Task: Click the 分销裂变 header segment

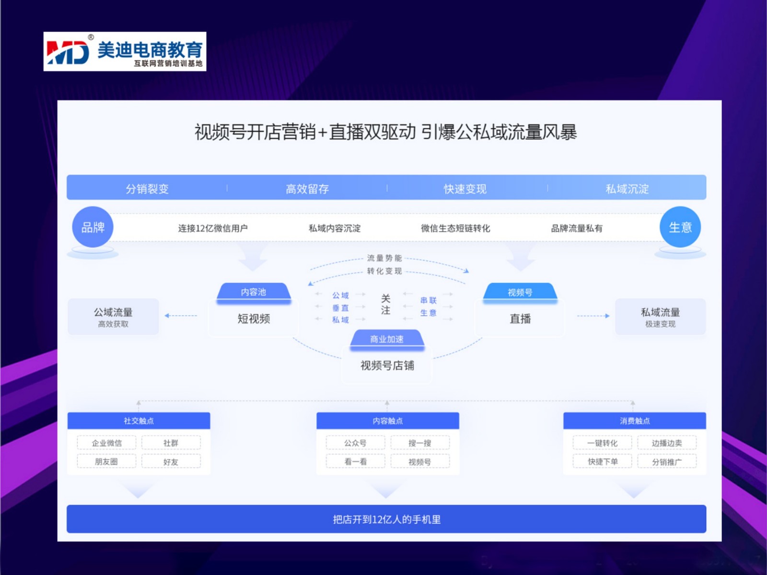Action: click(147, 188)
